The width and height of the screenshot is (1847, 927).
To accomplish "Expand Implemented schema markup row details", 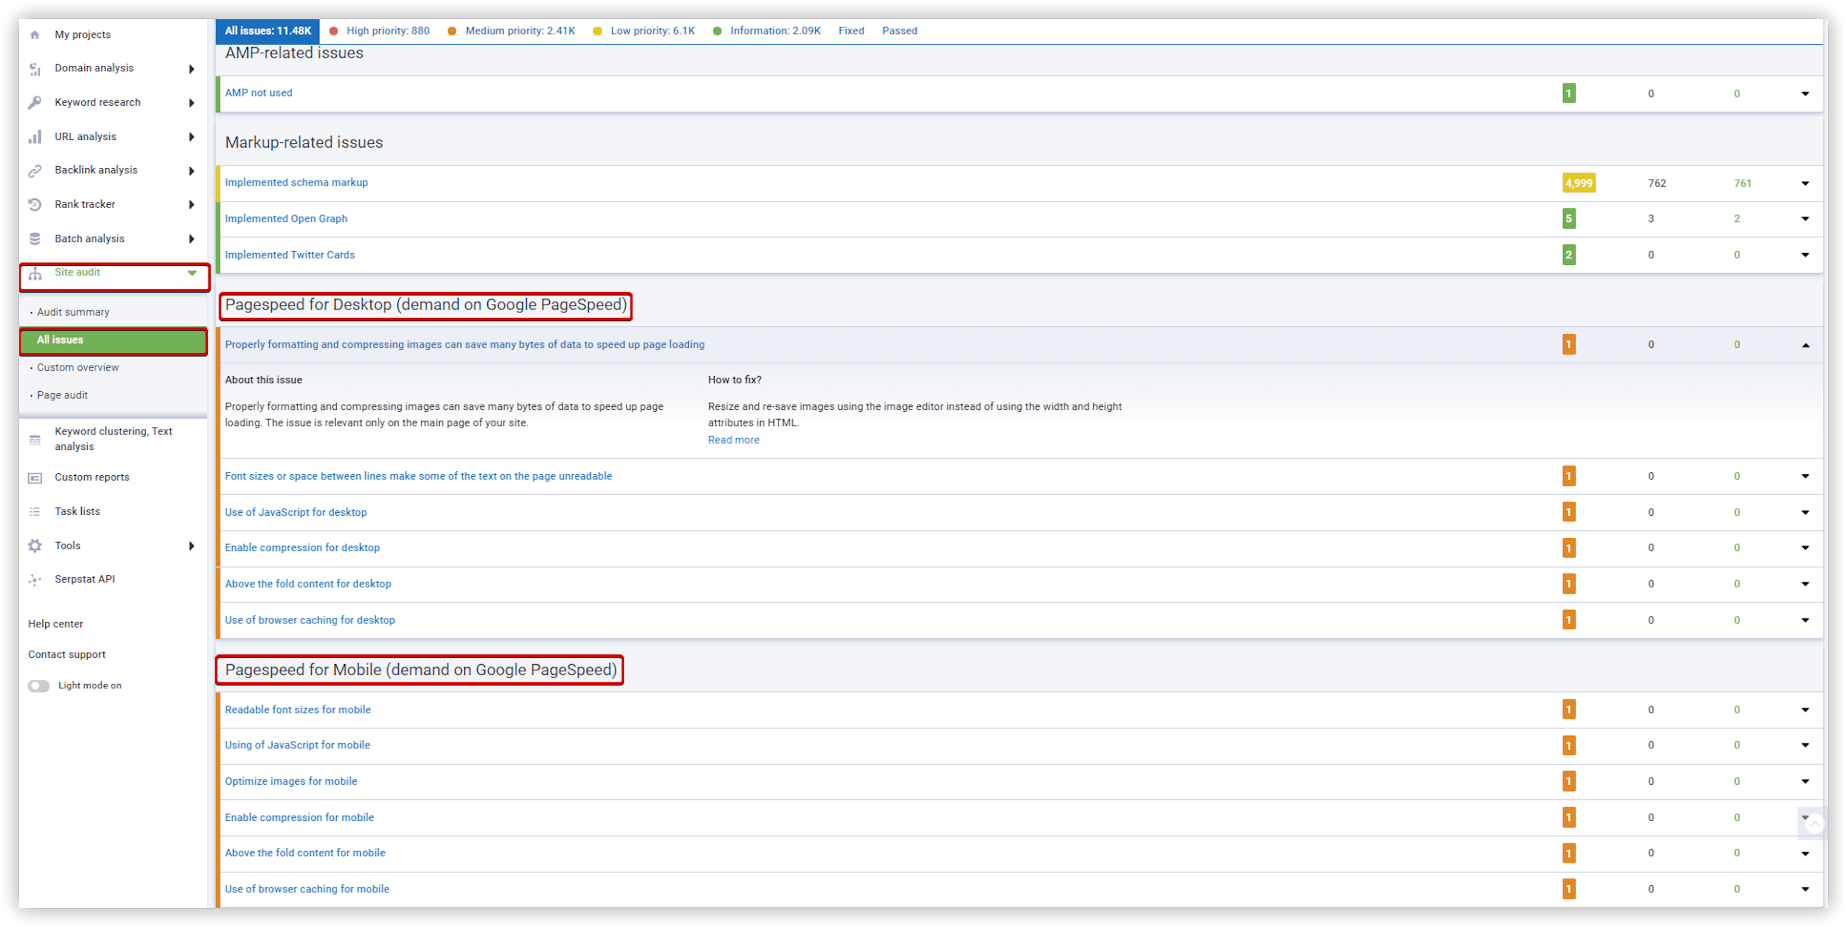I will coord(1806,184).
